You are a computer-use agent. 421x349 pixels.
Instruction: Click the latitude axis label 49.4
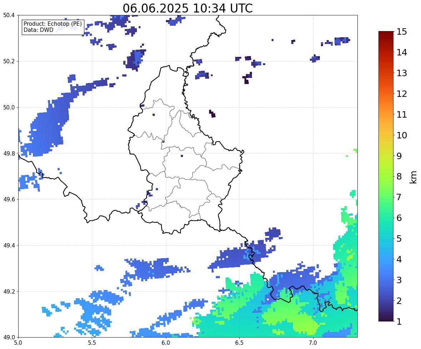(9, 246)
